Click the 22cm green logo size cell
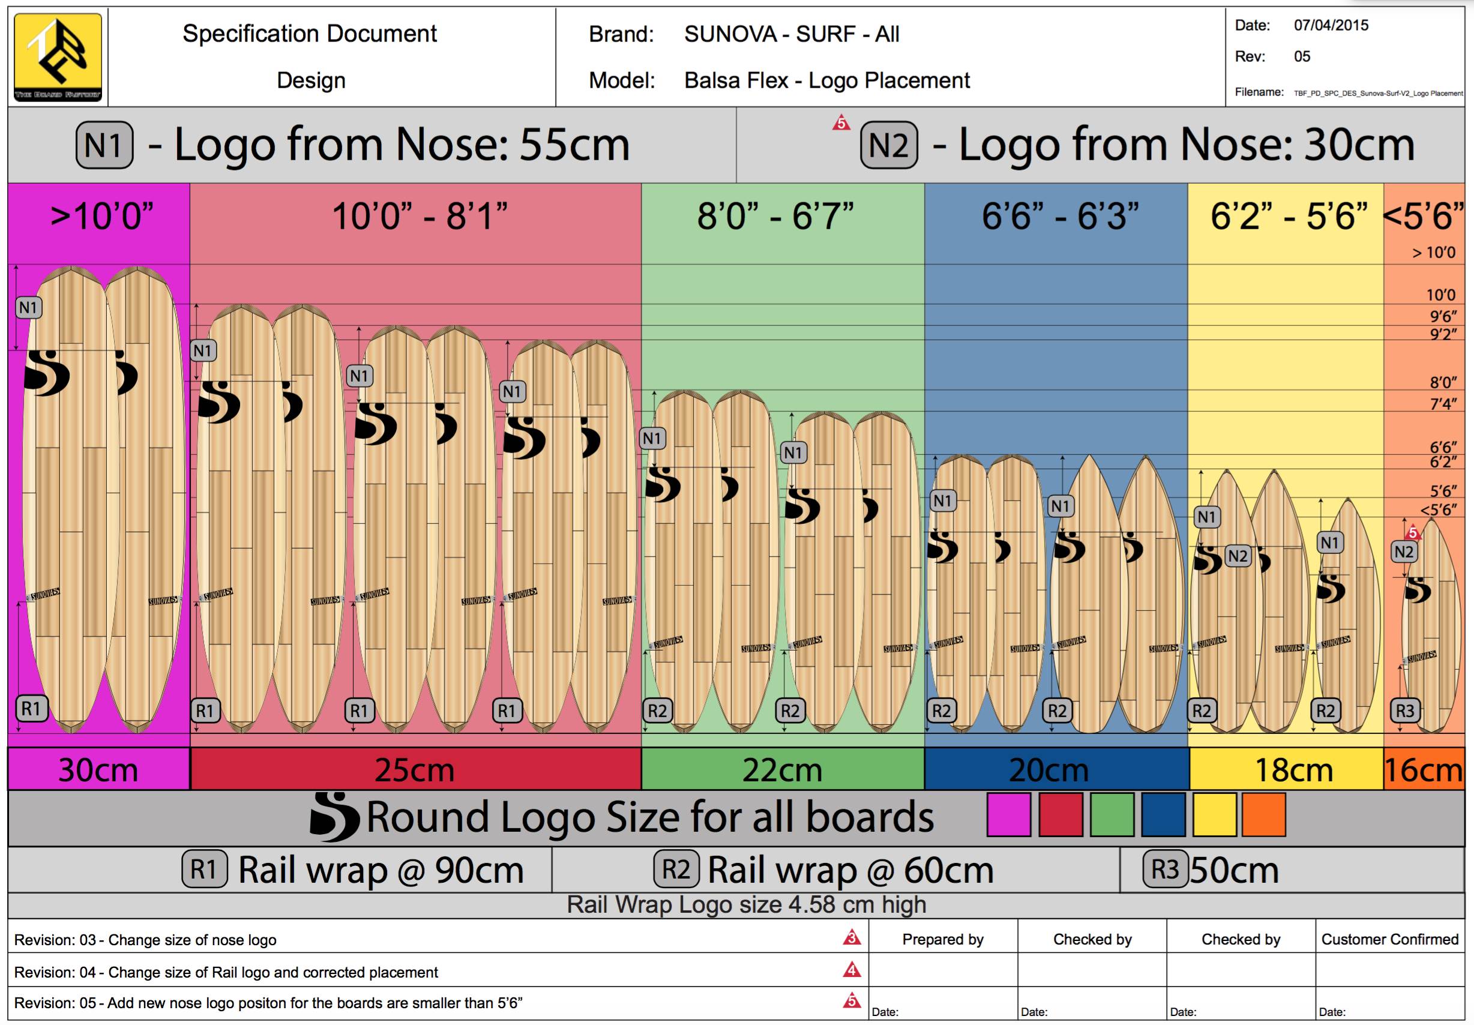This screenshot has width=1474, height=1025. 782,769
